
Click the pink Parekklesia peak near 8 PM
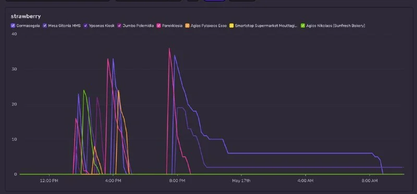point(169,48)
